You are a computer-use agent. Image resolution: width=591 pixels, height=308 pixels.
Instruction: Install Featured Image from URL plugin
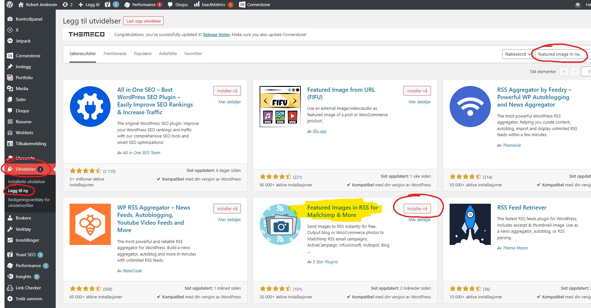coord(417,91)
